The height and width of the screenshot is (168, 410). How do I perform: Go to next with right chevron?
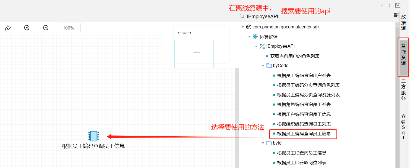pos(389,6)
